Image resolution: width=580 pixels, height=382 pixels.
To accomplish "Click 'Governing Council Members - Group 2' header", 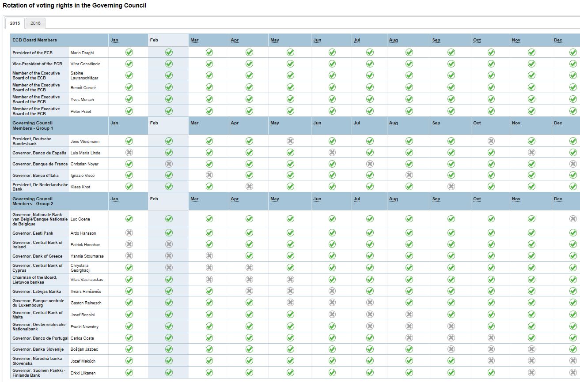I will 33,201.
